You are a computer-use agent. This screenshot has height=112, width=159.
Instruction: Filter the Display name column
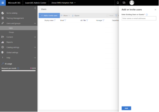[55, 20]
